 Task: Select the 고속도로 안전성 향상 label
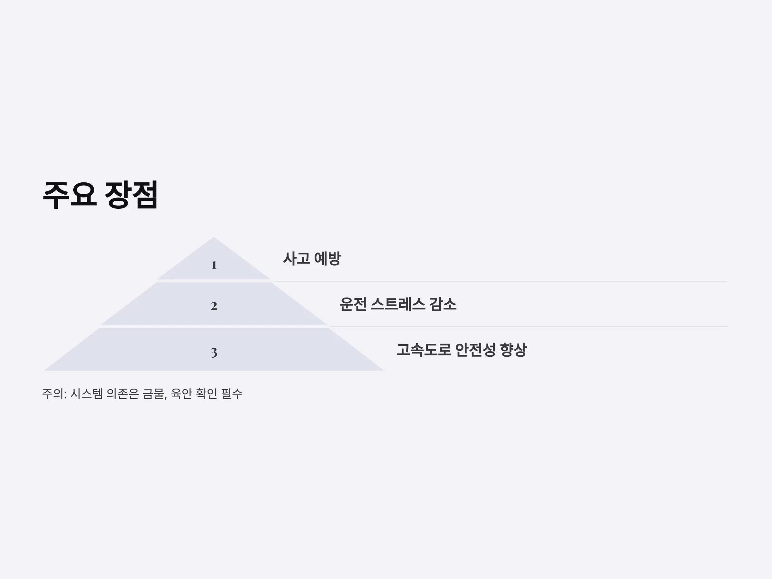coord(461,350)
